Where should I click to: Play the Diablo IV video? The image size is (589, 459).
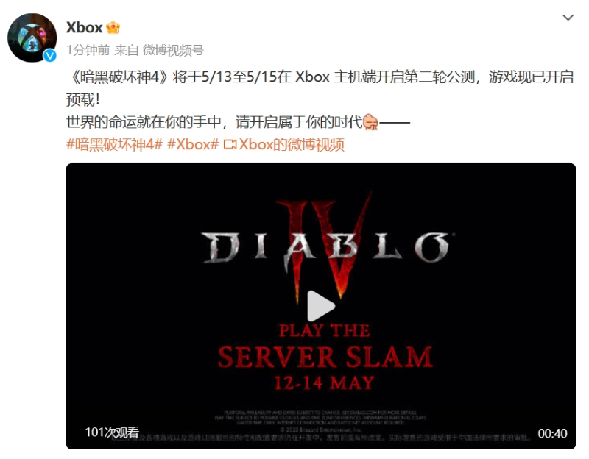[x=321, y=306]
